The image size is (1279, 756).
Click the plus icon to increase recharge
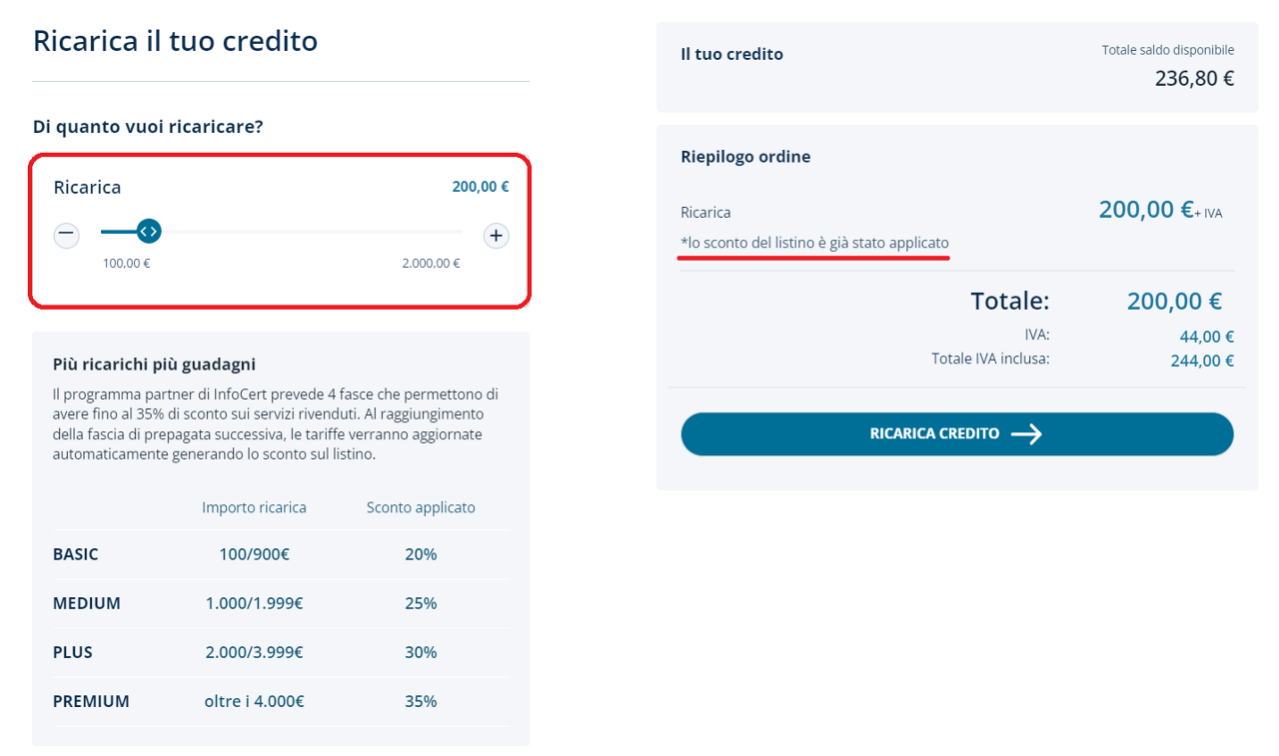coord(497,236)
